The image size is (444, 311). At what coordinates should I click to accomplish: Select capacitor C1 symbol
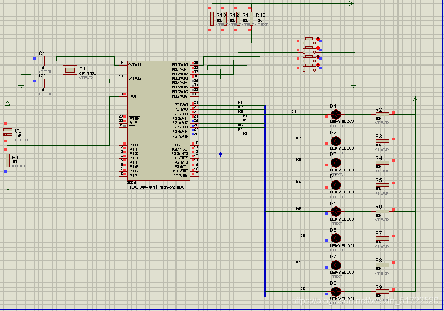(x=43, y=61)
